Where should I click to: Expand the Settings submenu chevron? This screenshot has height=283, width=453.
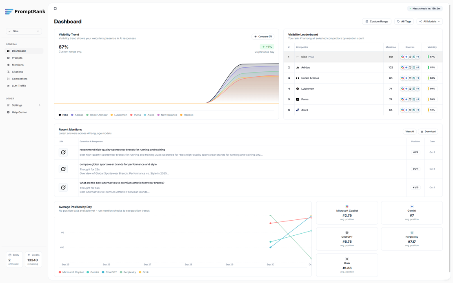click(x=40, y=105)
